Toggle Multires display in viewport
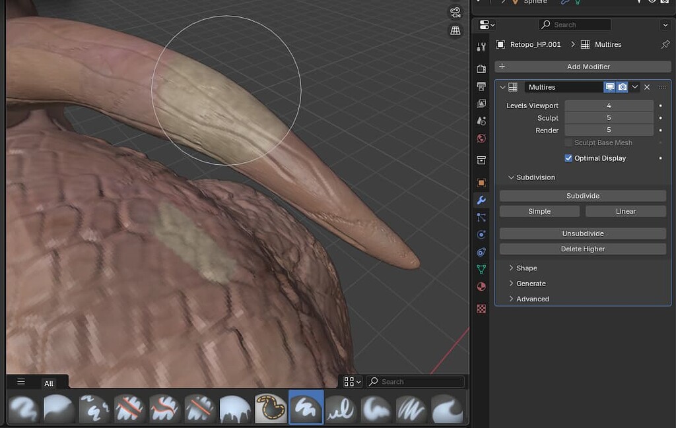Screen dimensions: 676x428 [609, 87]
